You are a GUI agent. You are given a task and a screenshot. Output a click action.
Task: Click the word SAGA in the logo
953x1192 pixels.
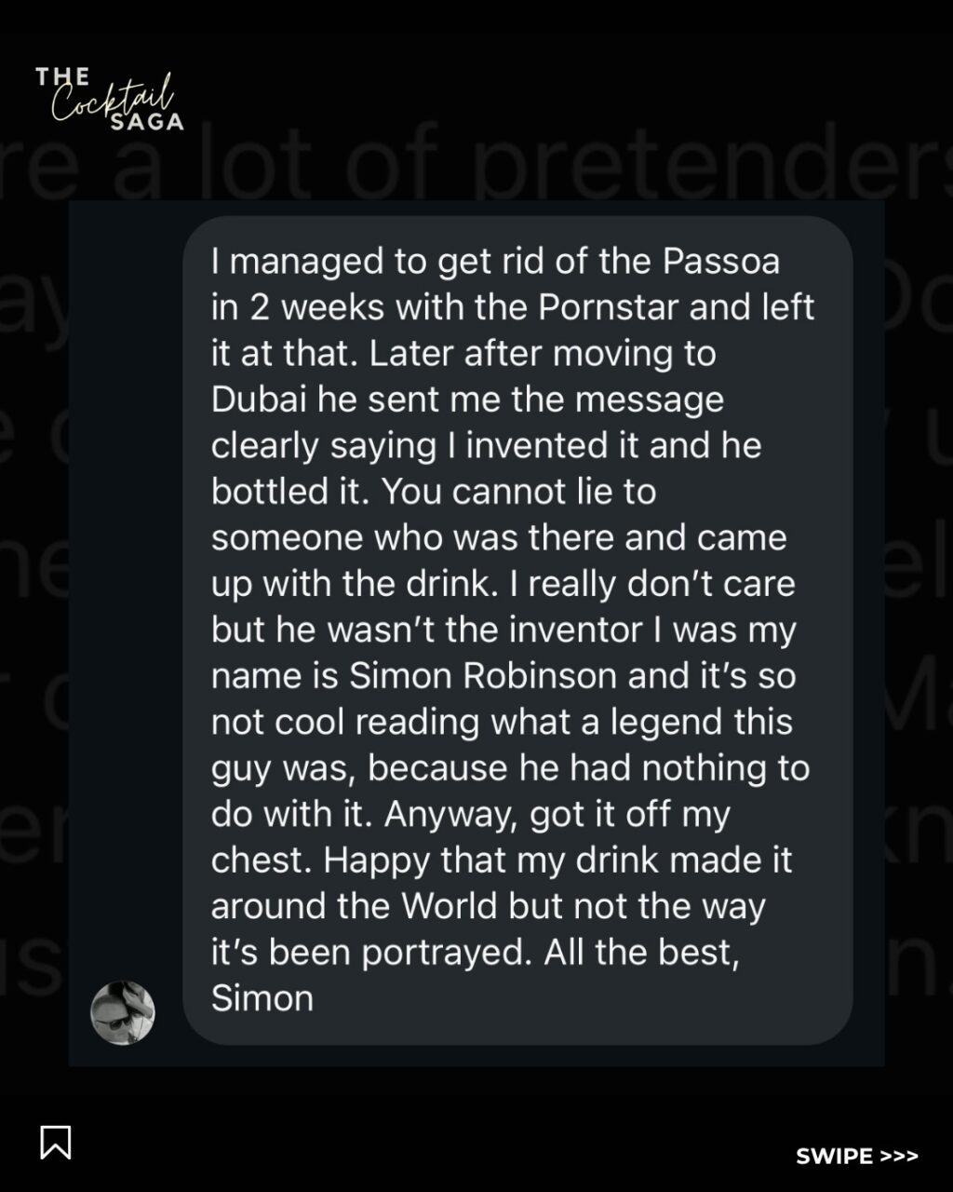[x=147, y=122]
